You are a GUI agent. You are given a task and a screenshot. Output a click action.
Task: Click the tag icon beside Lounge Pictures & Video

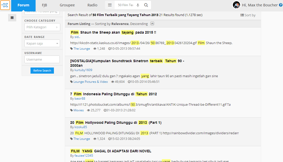pos(71,82)
